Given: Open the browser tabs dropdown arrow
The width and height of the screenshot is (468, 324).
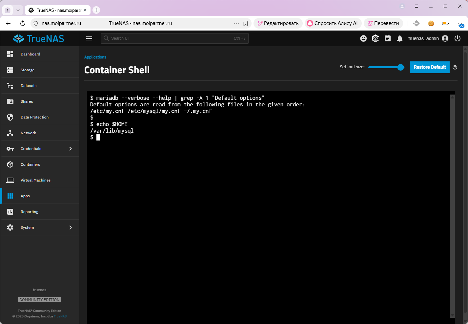Looking at the screenshot, I should pos(18,10).
